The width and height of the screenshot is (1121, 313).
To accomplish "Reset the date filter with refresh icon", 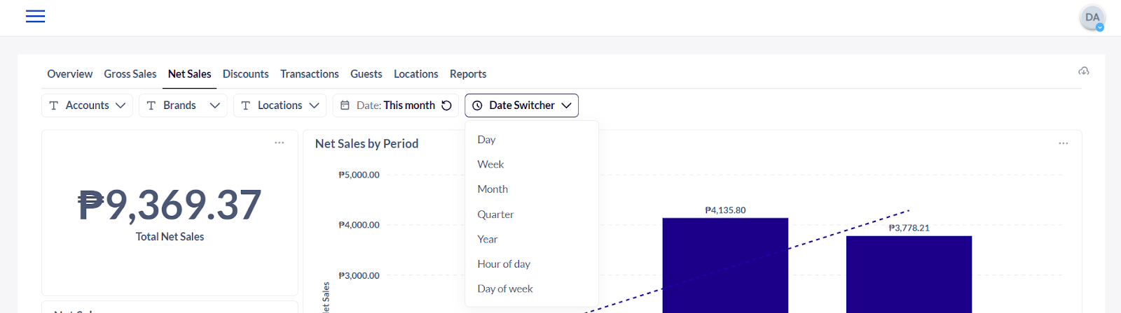I will coord(446,105).
